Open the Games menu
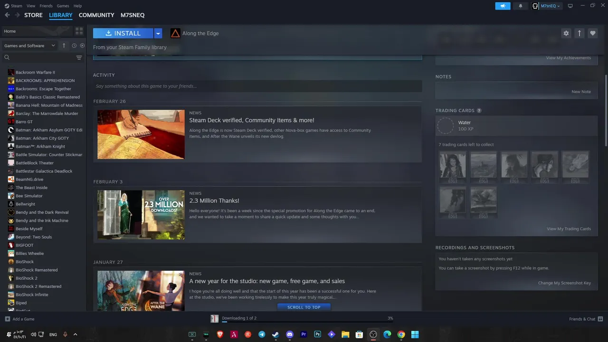The height and width of the screenshot is (342, 608). 63,6
